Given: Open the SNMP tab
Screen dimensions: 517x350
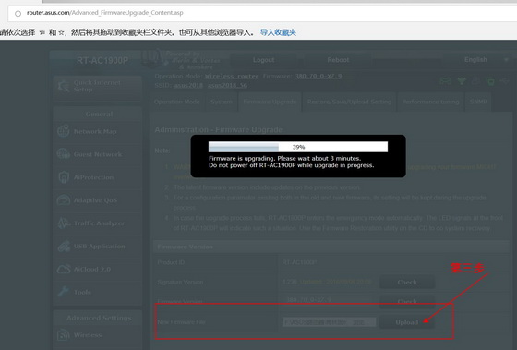Looking at the screenshot, I should [x=478, y=102].
